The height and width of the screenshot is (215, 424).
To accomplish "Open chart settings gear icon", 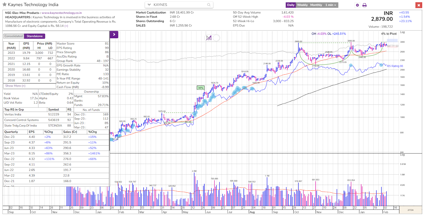I will click(357, 5).
